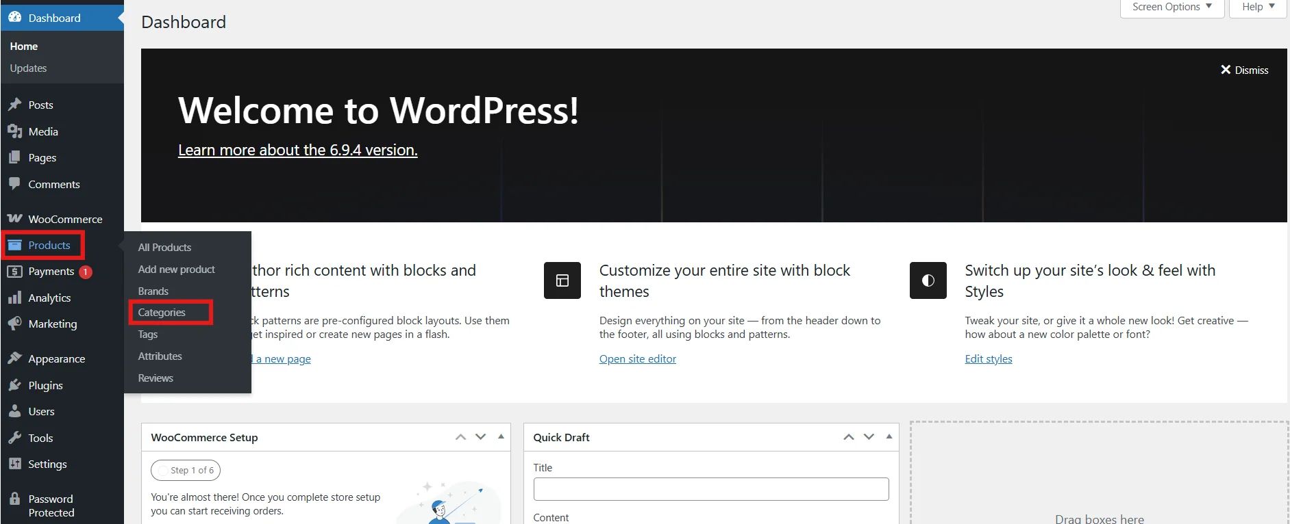The width and height of the screenshot is (1290, 524).
Task: Click the Tools wrench icon
Action: click(14, 438)
